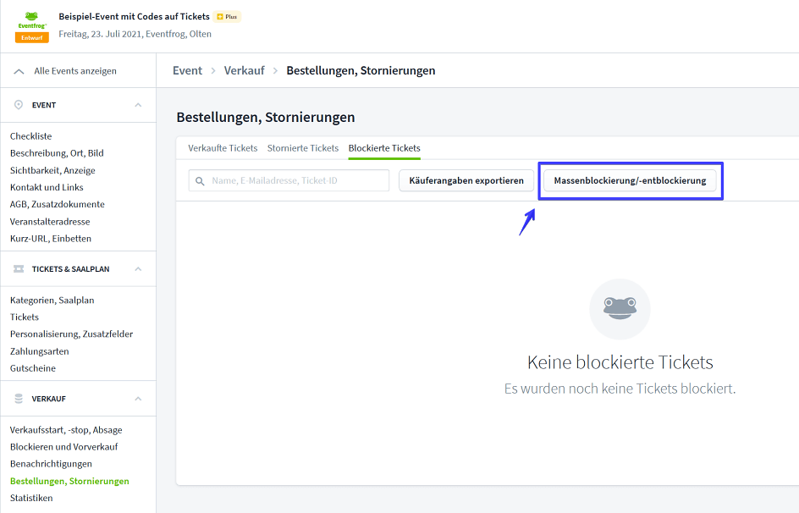Click the up arrow beside Alle Events anzeigen

click(19, 71)
